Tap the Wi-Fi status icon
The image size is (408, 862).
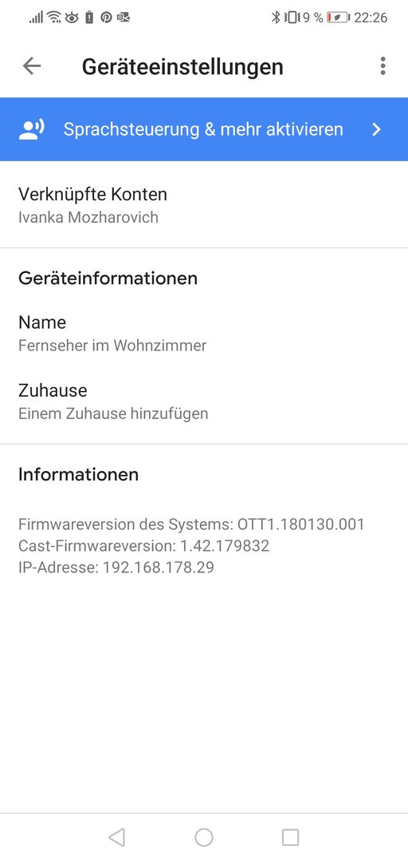pyautogui.click(x=54, y=18)
